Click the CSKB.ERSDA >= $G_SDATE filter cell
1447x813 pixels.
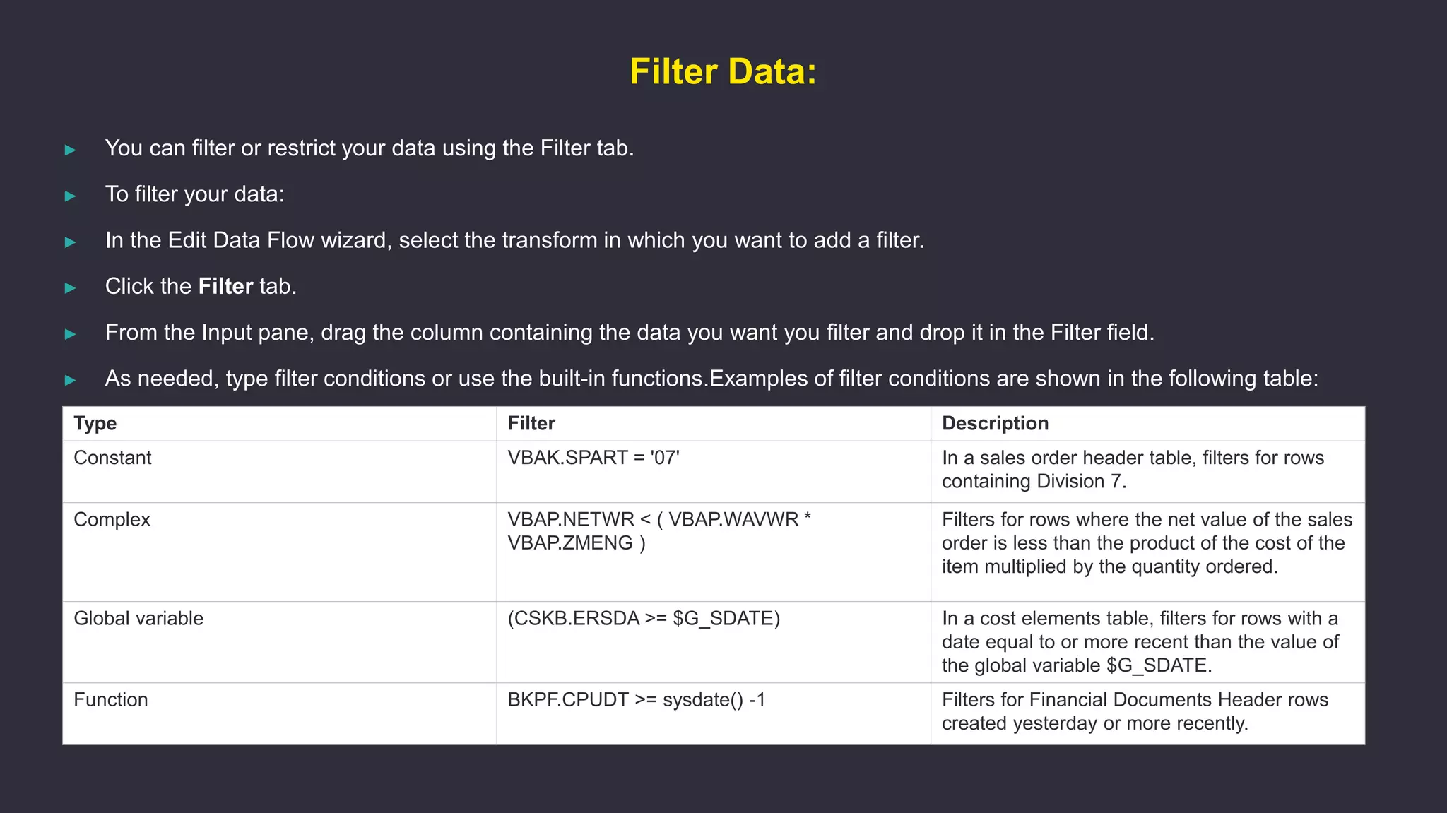tap(714, 642)
